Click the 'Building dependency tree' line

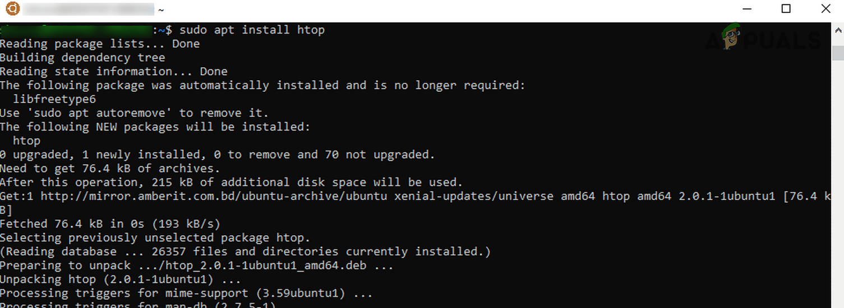coord(82,58)
